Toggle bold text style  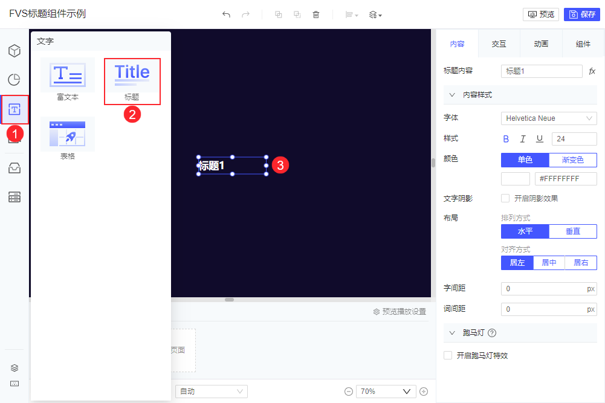pos(506,139)
